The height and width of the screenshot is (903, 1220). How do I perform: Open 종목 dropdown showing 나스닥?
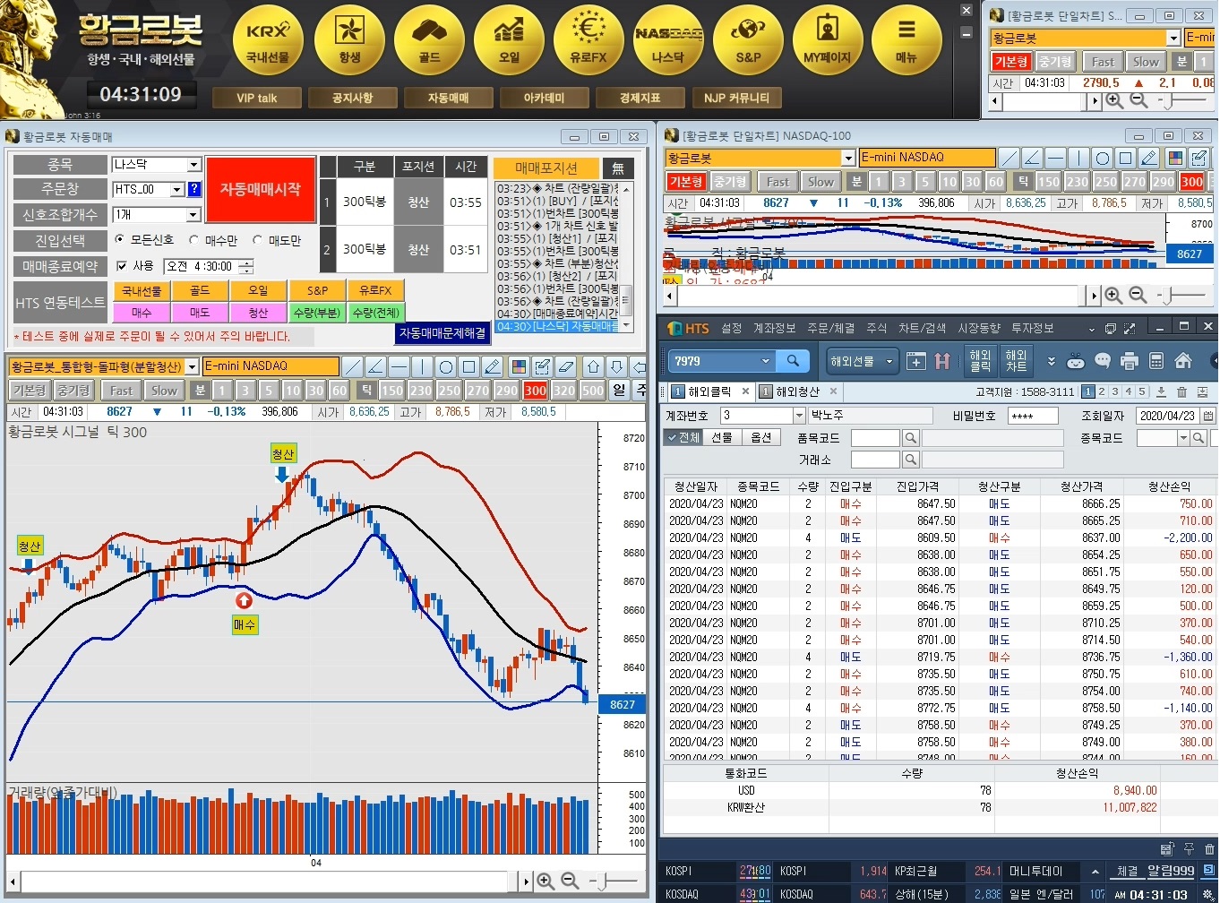tap(193, 165)
